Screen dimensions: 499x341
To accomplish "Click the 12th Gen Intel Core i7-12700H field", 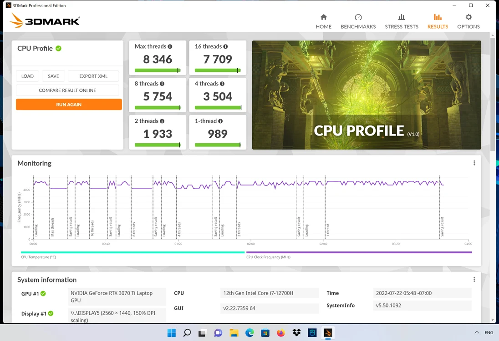I will pos(269,293).
